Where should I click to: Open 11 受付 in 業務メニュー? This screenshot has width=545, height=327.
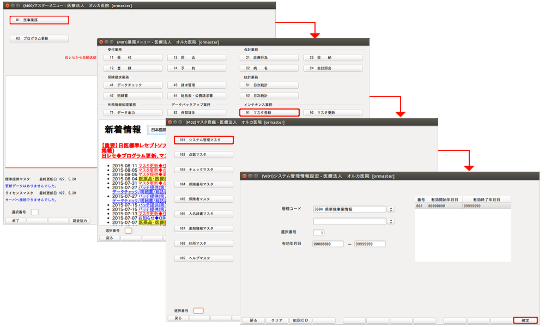tap(133, 58)
